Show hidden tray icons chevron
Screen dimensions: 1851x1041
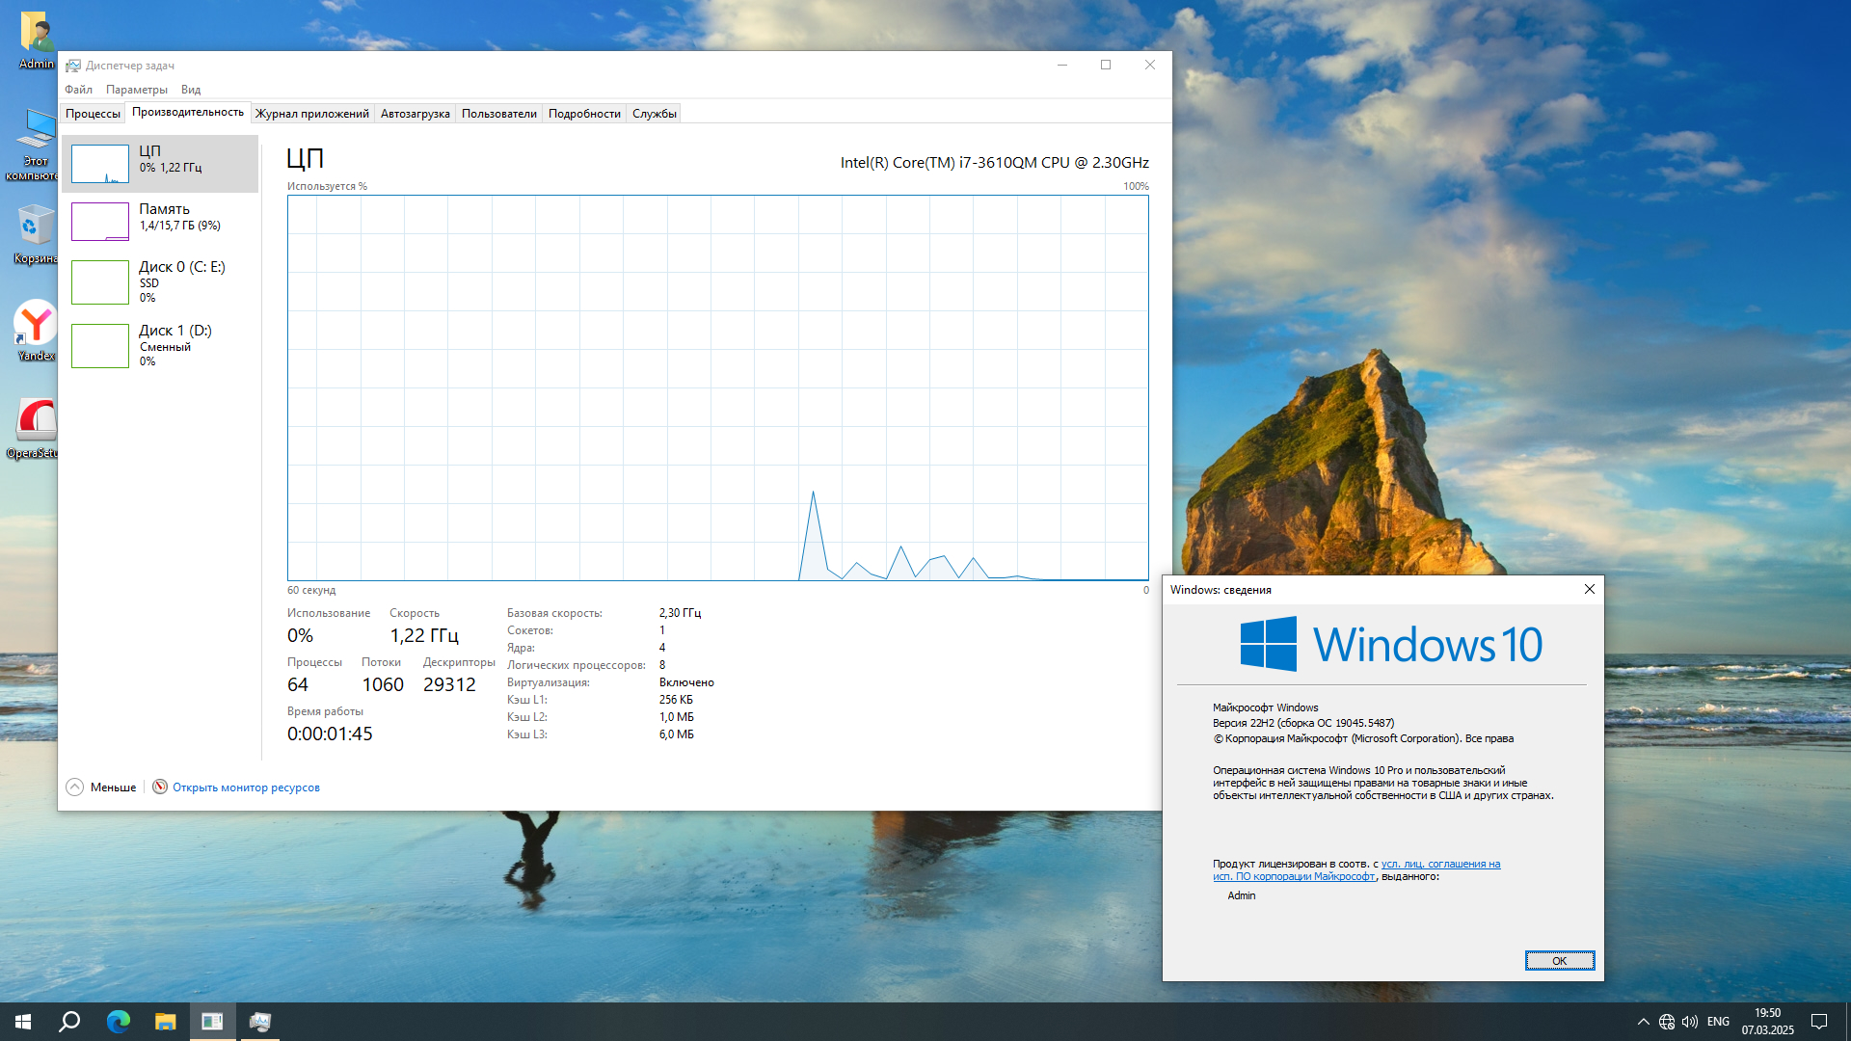point(1643,1022)
